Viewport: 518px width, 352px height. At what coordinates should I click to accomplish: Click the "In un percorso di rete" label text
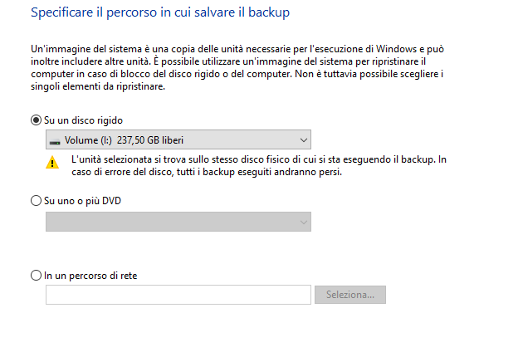90,275
